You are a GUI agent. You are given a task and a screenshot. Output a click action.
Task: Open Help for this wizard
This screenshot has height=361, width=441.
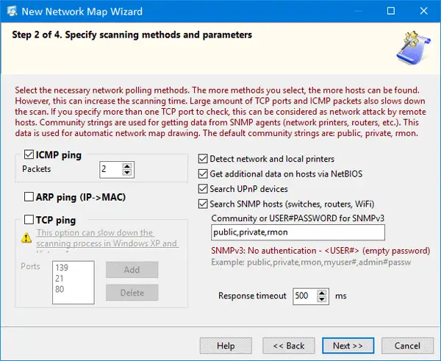pyautogui.click(x=226, y=345)
